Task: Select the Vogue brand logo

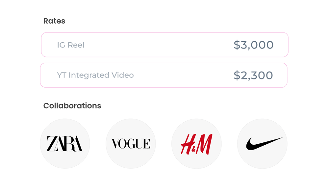Action: click(x=131, y=144)
